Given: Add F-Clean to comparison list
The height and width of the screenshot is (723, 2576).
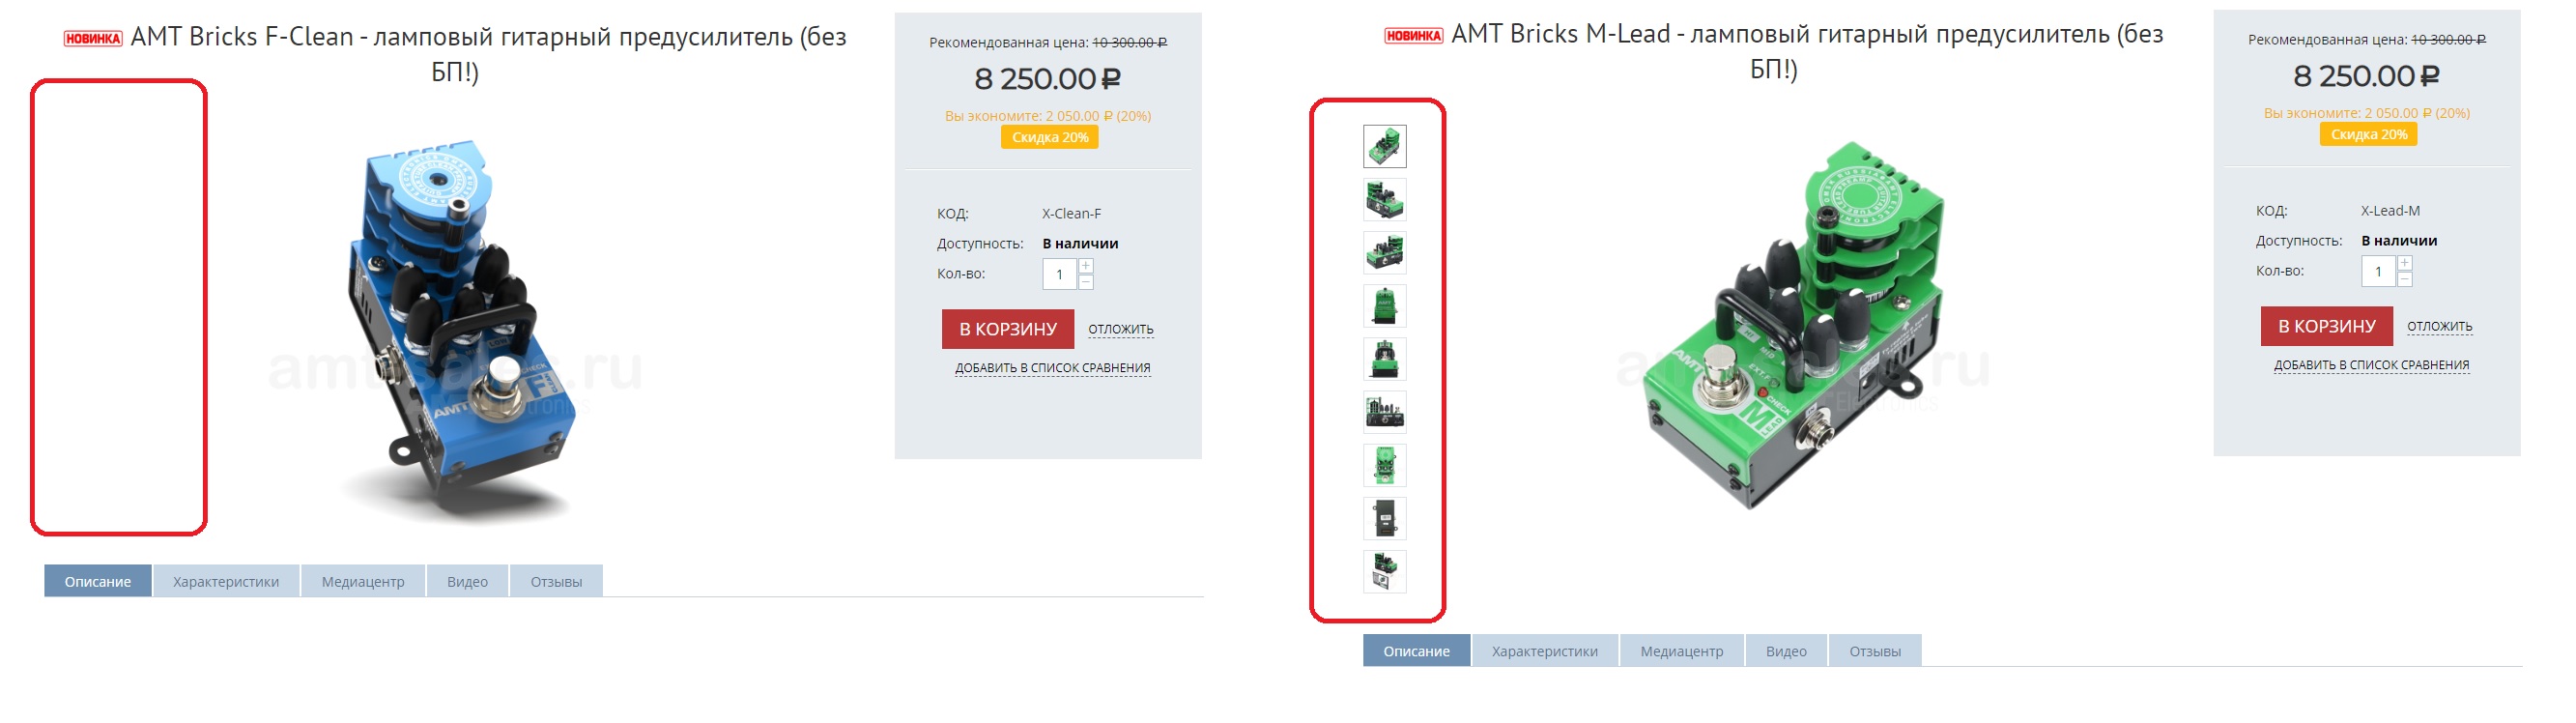Looking at the screenshot, I should [1052, 368].
